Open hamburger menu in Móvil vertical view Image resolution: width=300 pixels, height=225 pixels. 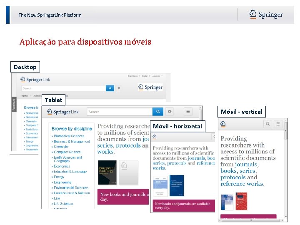278,124
